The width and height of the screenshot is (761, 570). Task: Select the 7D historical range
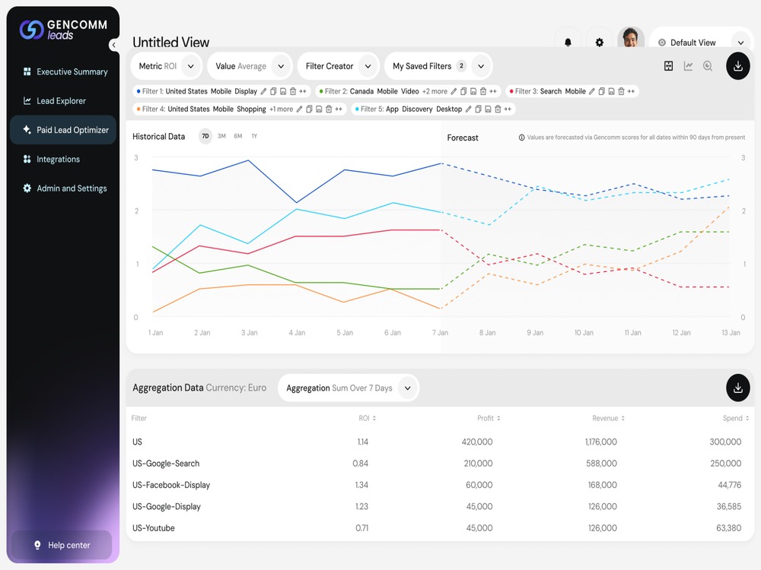[x=205, y=136]
